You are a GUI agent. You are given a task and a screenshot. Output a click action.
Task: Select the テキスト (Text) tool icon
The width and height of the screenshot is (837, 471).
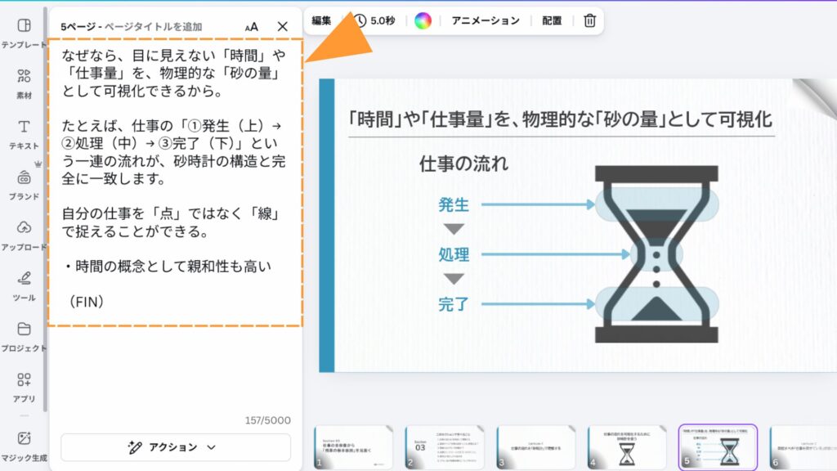tap(24, 128)
